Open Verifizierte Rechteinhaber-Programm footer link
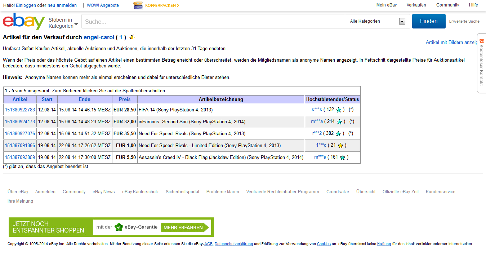 (x=283, y=192)
